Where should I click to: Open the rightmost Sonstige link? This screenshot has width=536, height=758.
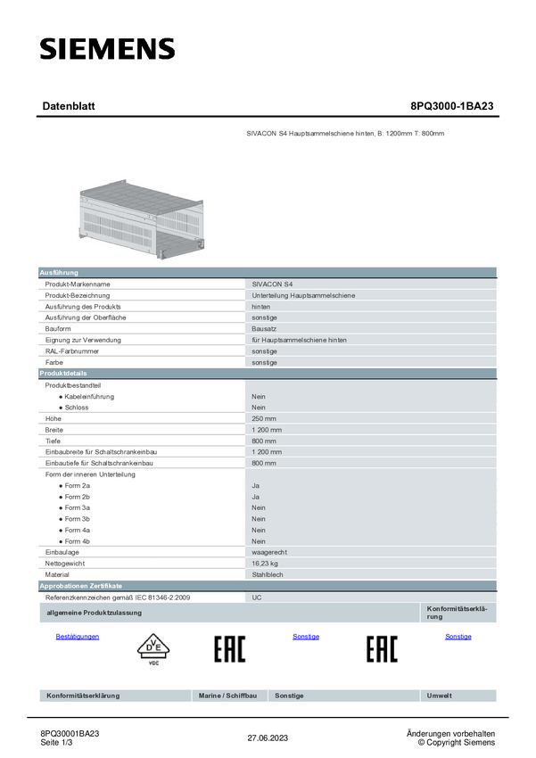point(458,637)
